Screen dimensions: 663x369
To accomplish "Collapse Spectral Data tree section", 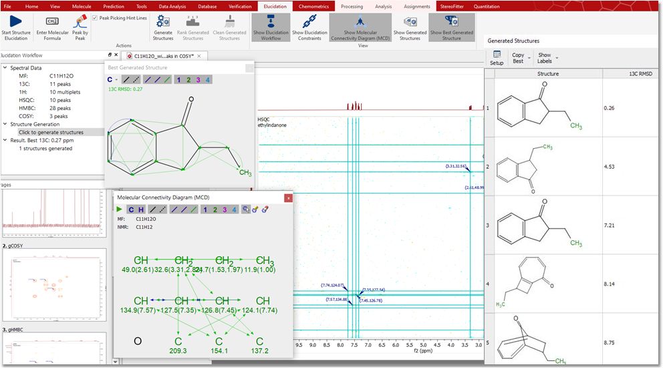I will pyautogui.click(x=5, y=67).
